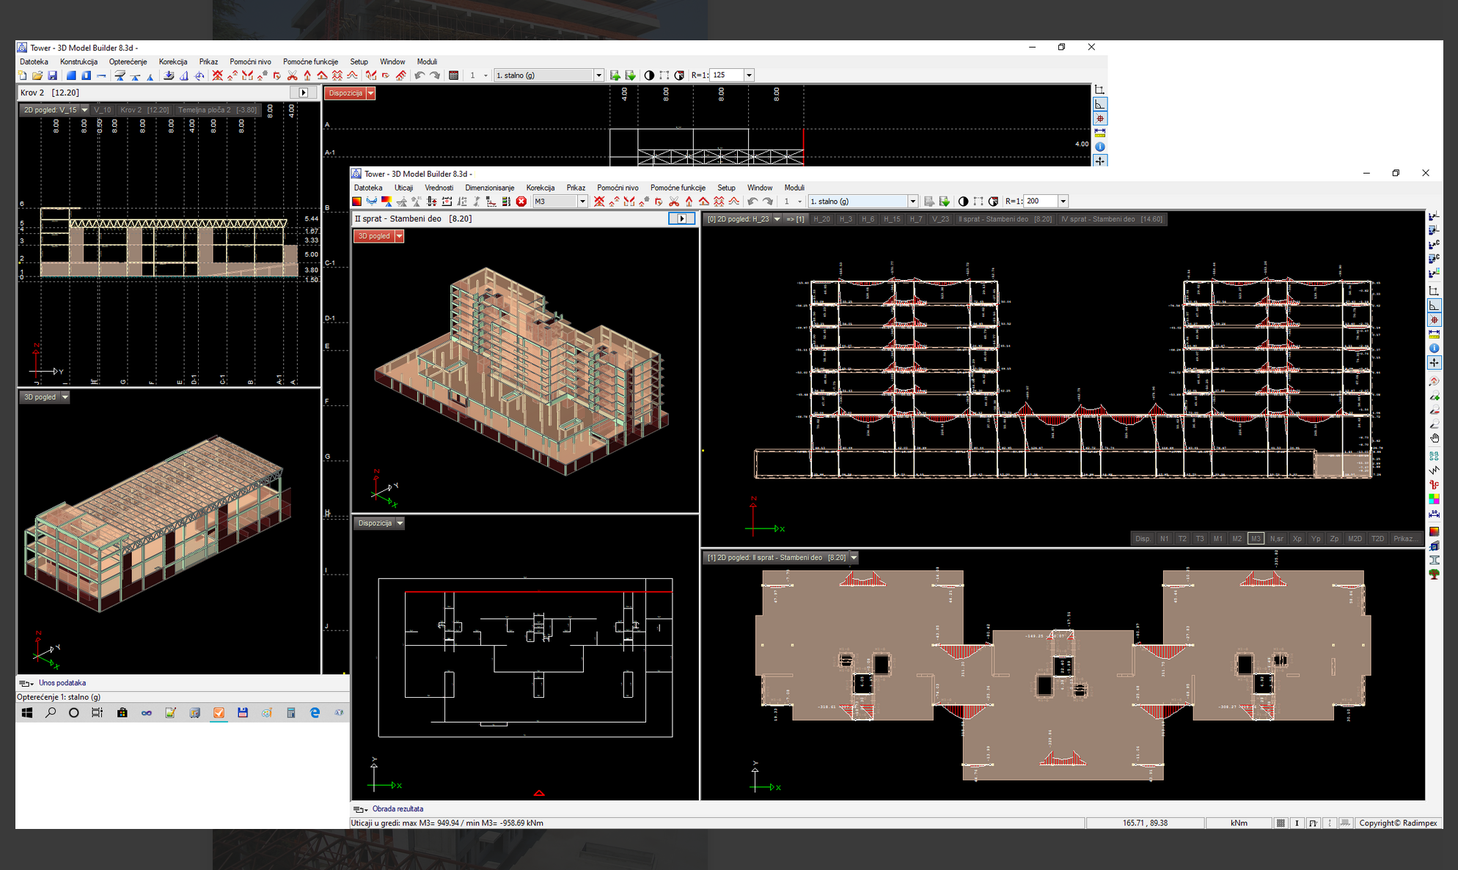Toggle the M2 moment diagram button
The image size is (1458, 870).
(x=1237, y=539)
